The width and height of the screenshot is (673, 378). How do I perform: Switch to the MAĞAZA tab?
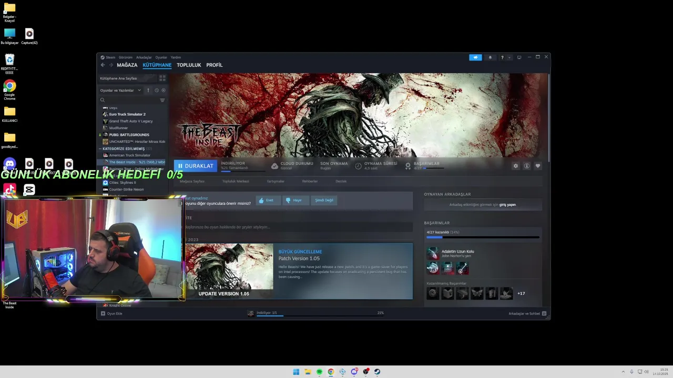[127, 65]
